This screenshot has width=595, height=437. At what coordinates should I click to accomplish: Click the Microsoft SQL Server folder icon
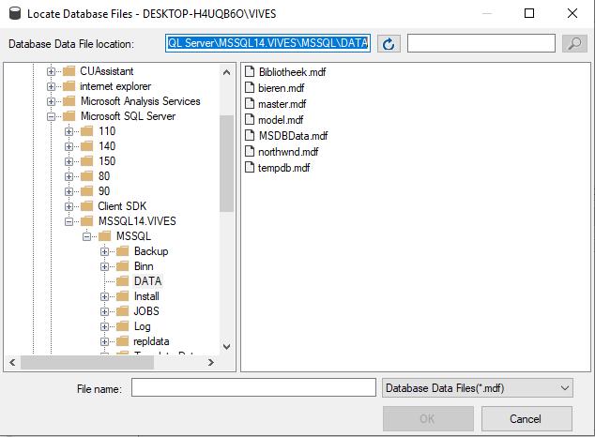[x=69, y=116]
